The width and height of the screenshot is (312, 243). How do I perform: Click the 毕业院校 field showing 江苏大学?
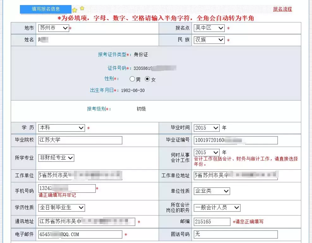(x=79, y=140)
